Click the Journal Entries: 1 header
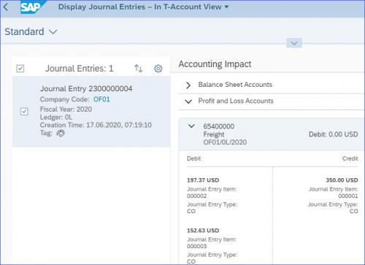This screenshot has height=265, width=365. tap(80, 69)
